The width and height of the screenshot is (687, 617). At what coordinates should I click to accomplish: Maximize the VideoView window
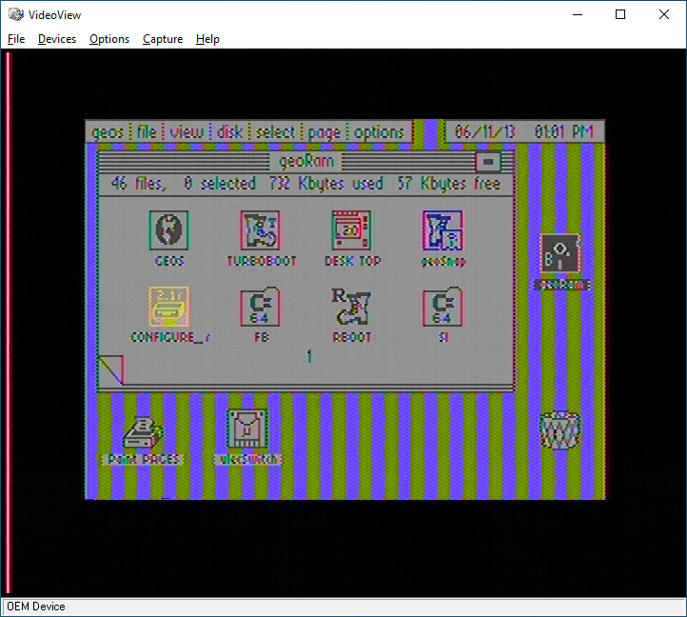(x=620, y=14)
